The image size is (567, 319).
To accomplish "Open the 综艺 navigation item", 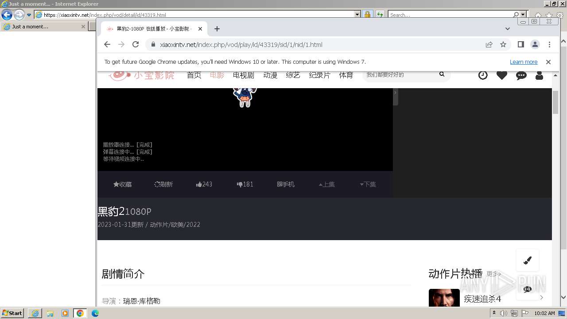I will click(x=293, y=75).
